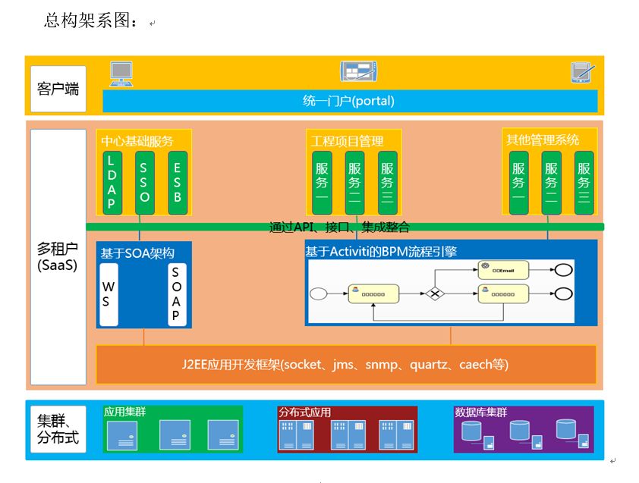Click the LDAP green block
This screenshot has width=639, height=483.
[x=112, y=183]
